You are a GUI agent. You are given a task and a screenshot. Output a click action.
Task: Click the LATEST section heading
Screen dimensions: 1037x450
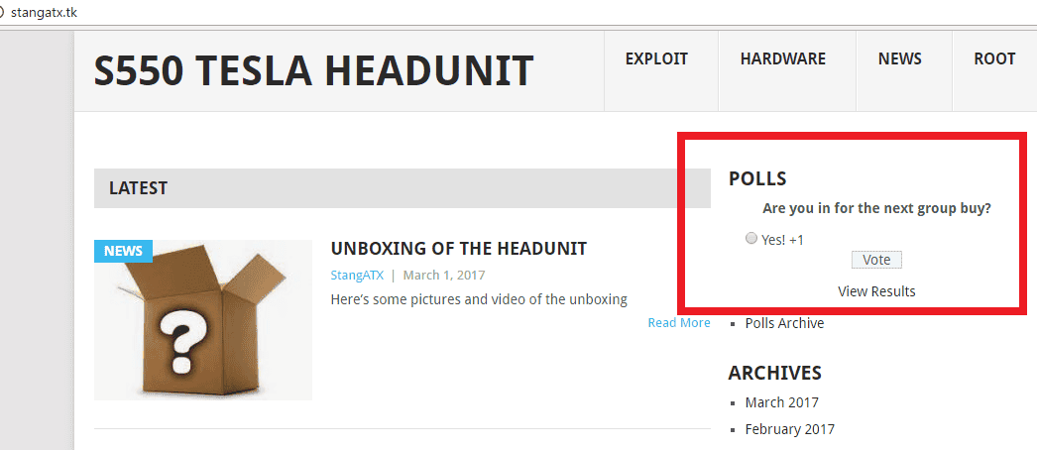tap(138, 188)
